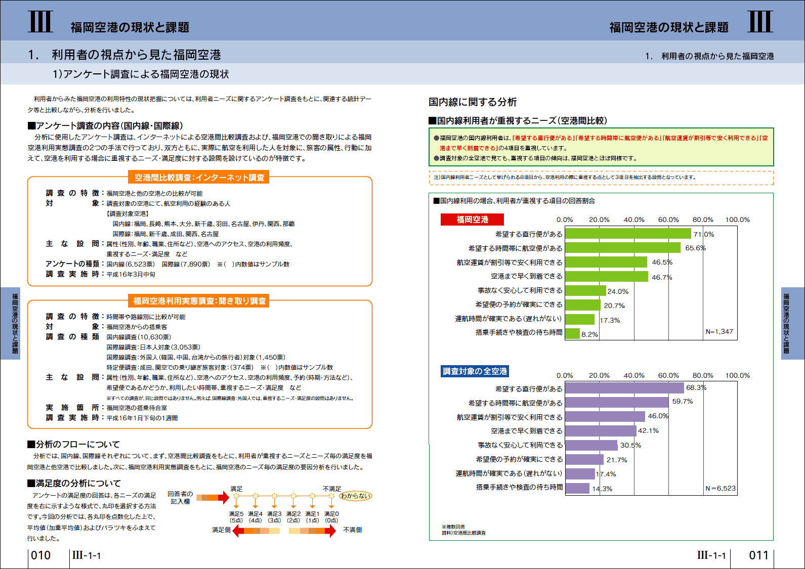Click the label 事故なく安心して利用できる in all-airports chart
805x569 pixels.
520,445
